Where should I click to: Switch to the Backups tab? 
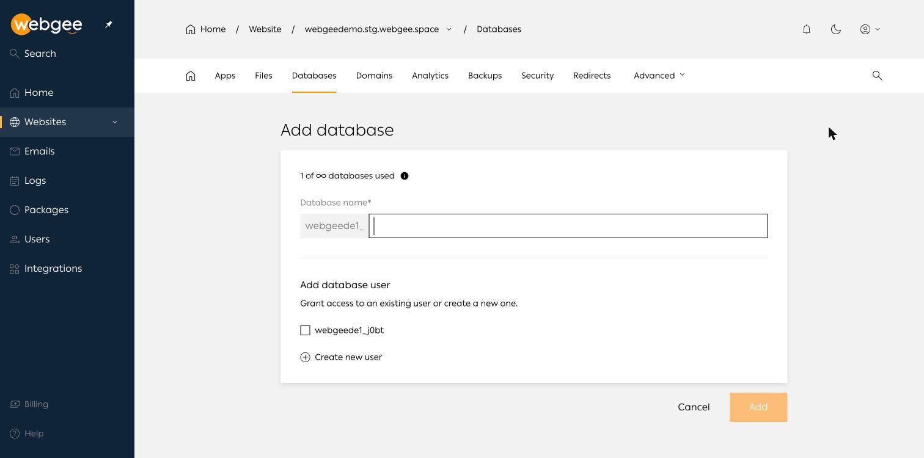(x=485, y=76)
